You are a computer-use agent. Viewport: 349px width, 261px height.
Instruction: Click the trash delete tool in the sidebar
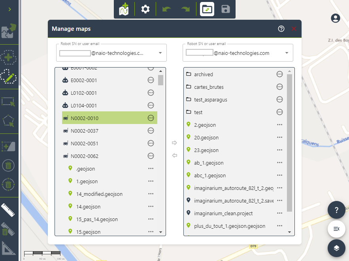point(9,165)
